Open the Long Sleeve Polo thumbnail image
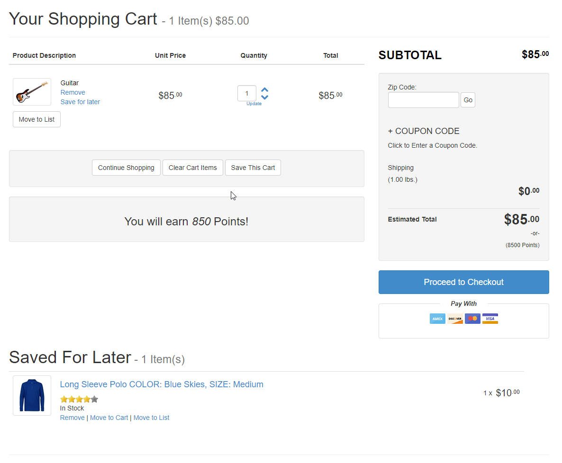 click(x=32, y=396)
